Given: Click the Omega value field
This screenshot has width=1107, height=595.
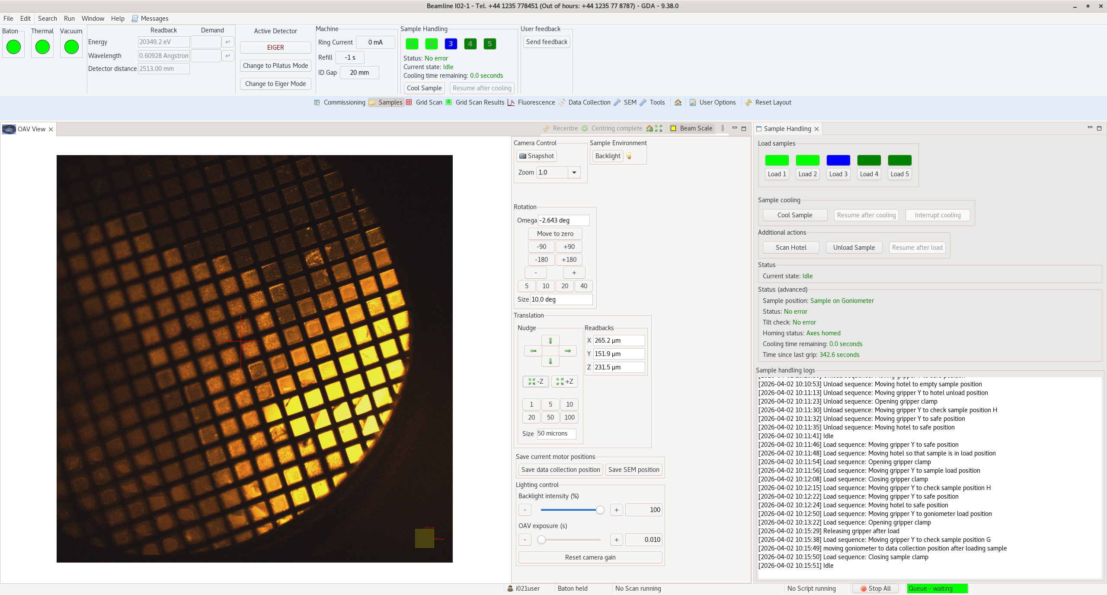Looking at the screenshot, I should point(563,220).
